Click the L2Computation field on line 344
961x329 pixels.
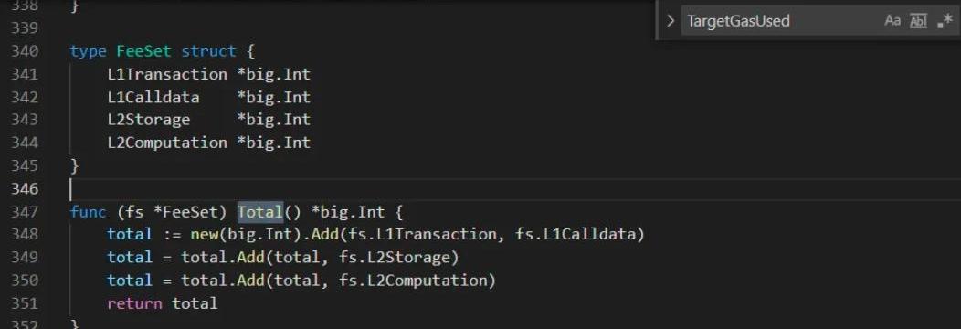[x=166, y=143]
